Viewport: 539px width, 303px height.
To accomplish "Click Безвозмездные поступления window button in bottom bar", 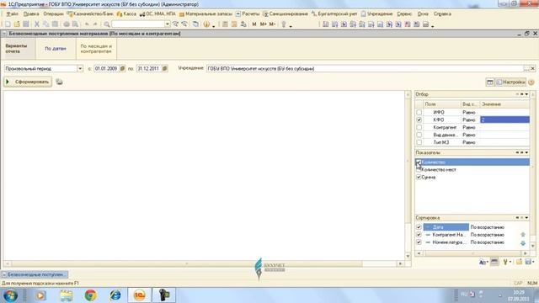I will coord(35,274).
